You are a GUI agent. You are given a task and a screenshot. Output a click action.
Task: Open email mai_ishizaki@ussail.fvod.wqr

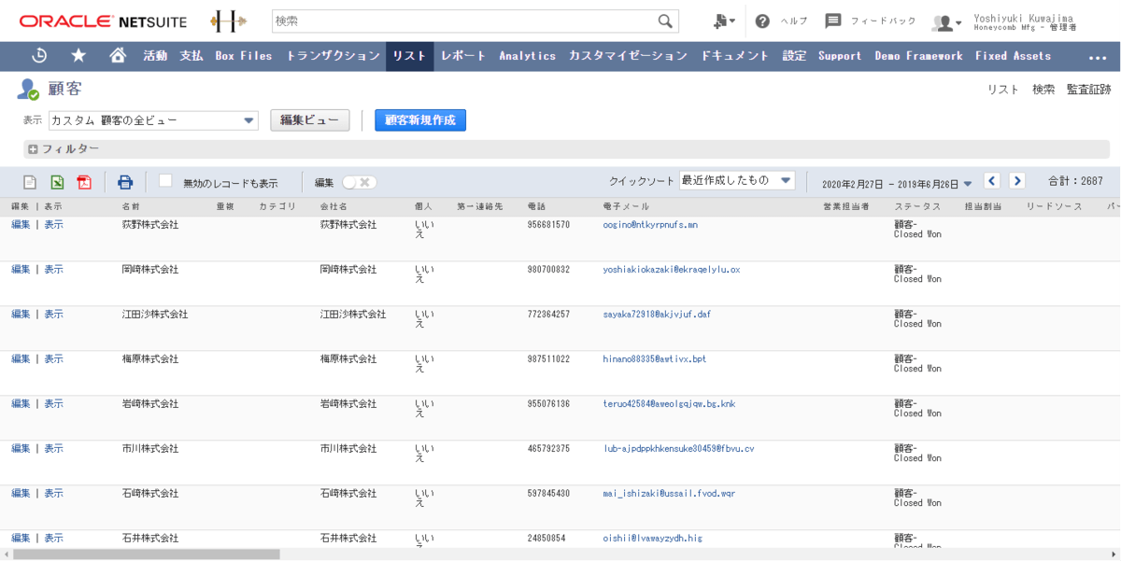click(669, 494)
